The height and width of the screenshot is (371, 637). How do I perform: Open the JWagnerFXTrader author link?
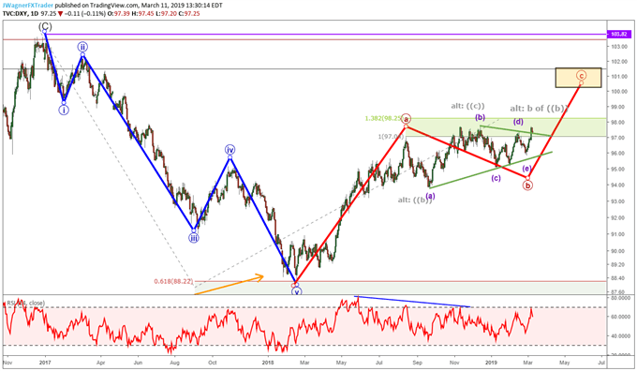pyautogui.click(x=28, y=6)
